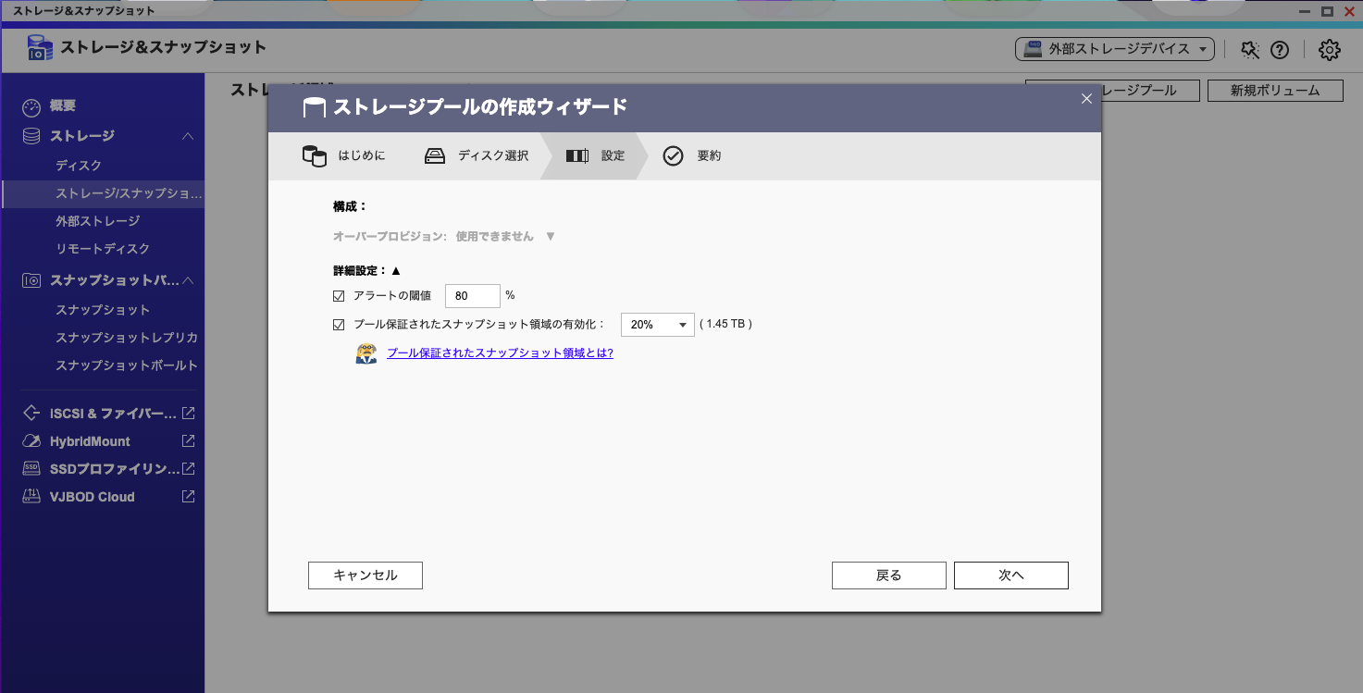Viewport: 1363px width, 693px height.
Task: Open the 外部ストレージデバイス dropdown
Action: coord(1116,49)
